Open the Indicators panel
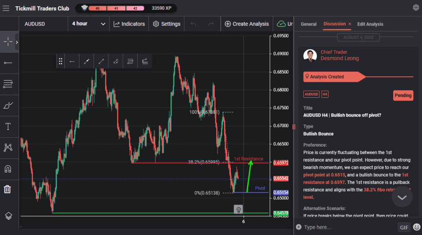Viewport: 422px width, 235px height. pos(129,24)
